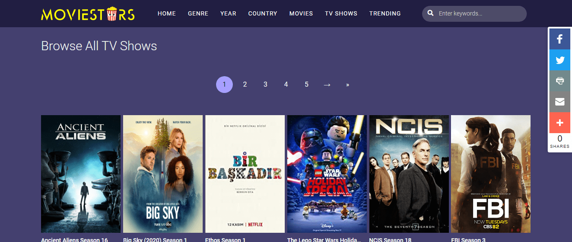Go to TV Shows section
This screenshot has width=572, height=242.
pos(341,13)
